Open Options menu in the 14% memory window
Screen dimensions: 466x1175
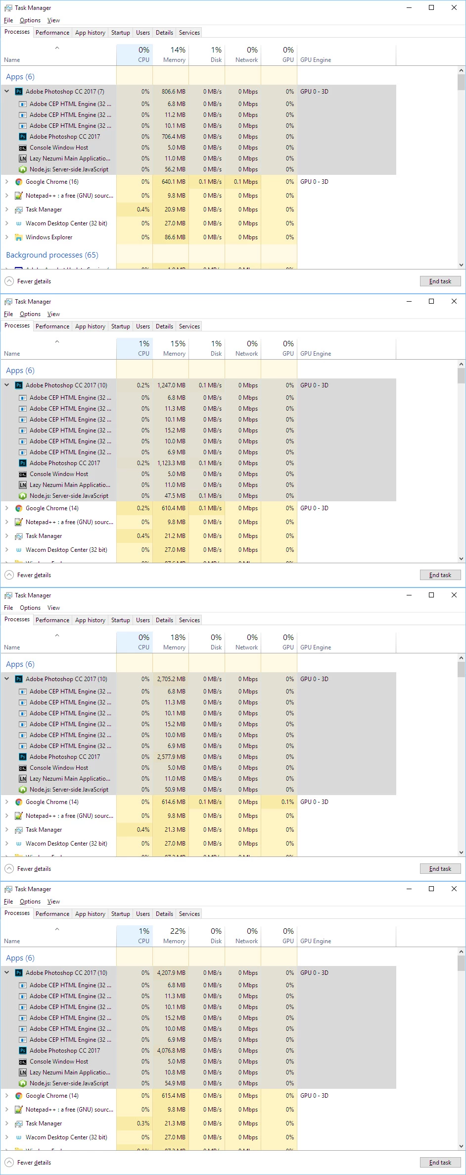(x=30, y=20)
